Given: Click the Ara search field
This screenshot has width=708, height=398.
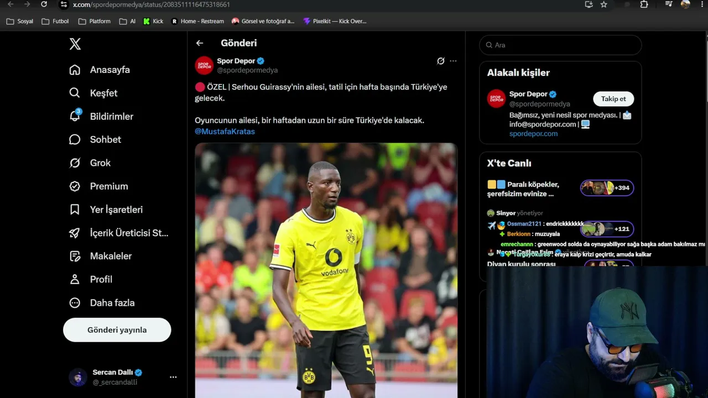Looking at the screenshot, I should 560,45.
